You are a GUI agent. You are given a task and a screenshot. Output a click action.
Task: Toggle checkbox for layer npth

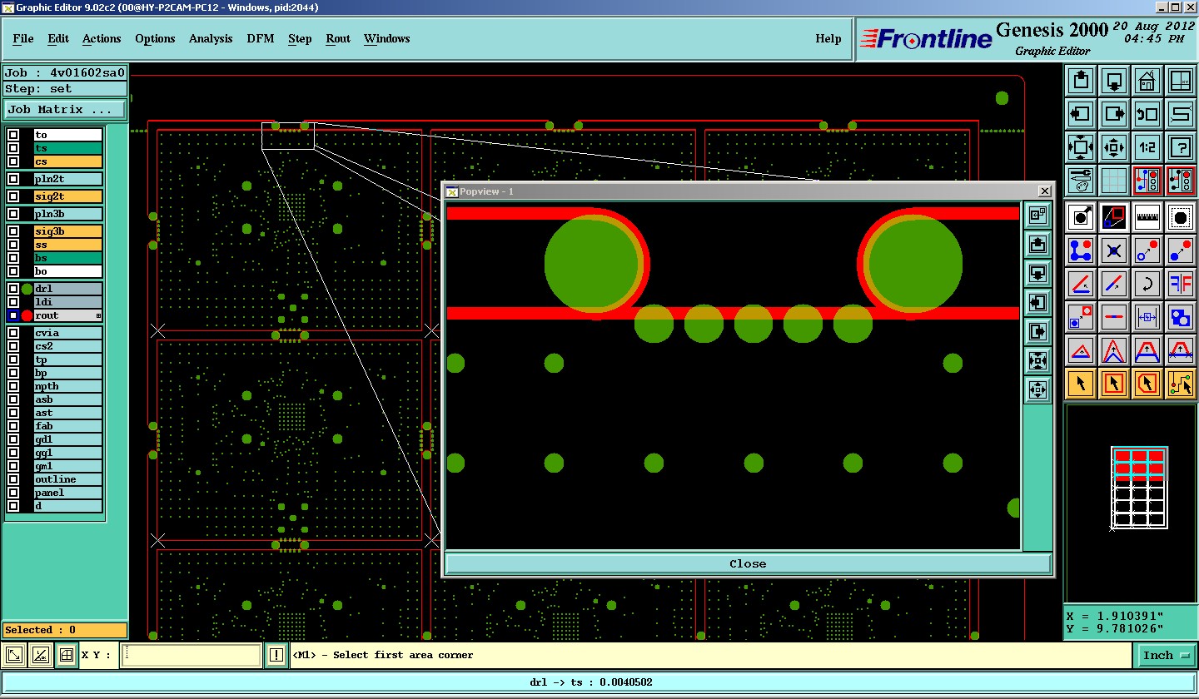pos(13,386)
